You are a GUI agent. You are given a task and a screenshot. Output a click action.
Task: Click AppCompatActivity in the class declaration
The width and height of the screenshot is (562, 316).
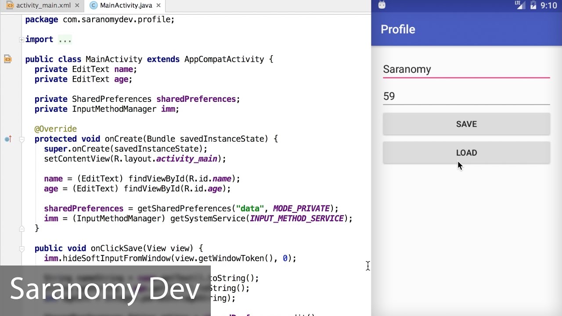[224, 59]
